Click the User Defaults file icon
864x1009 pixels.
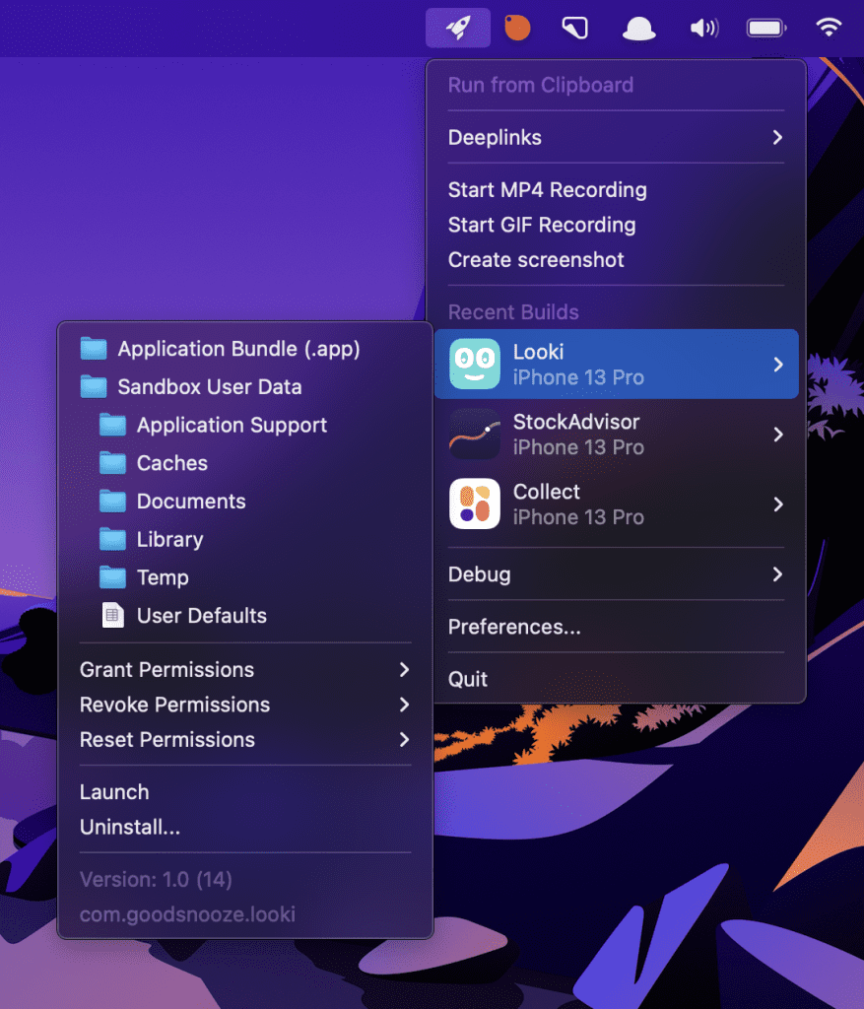coord(112,615)
